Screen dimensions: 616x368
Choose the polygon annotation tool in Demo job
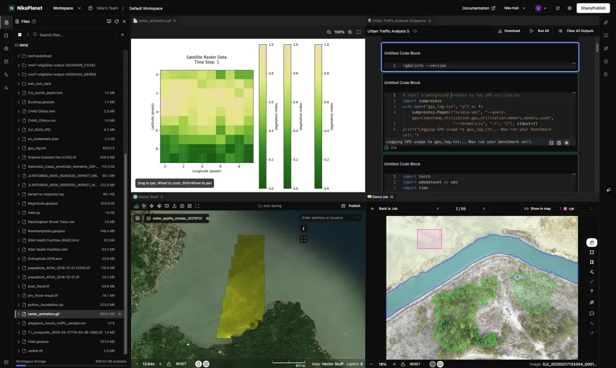(x=592, y=262)
